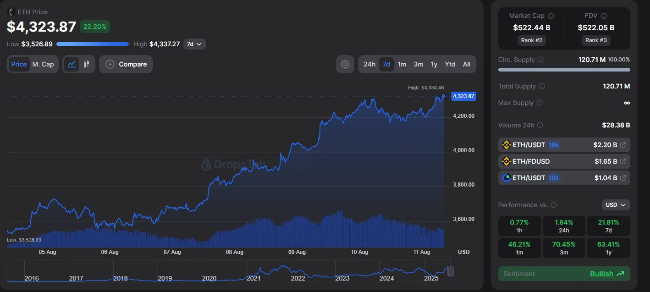Click the High: $4,334.46 chart label
650x292 pixels.
click(x=426, y=88)
